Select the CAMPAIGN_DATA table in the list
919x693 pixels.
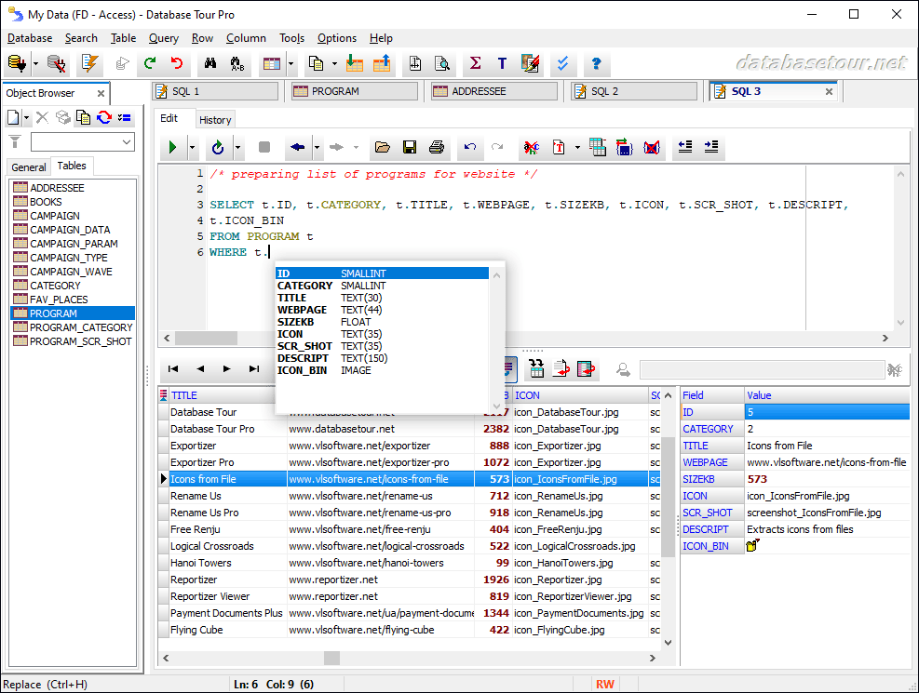[x=70, y=230]
